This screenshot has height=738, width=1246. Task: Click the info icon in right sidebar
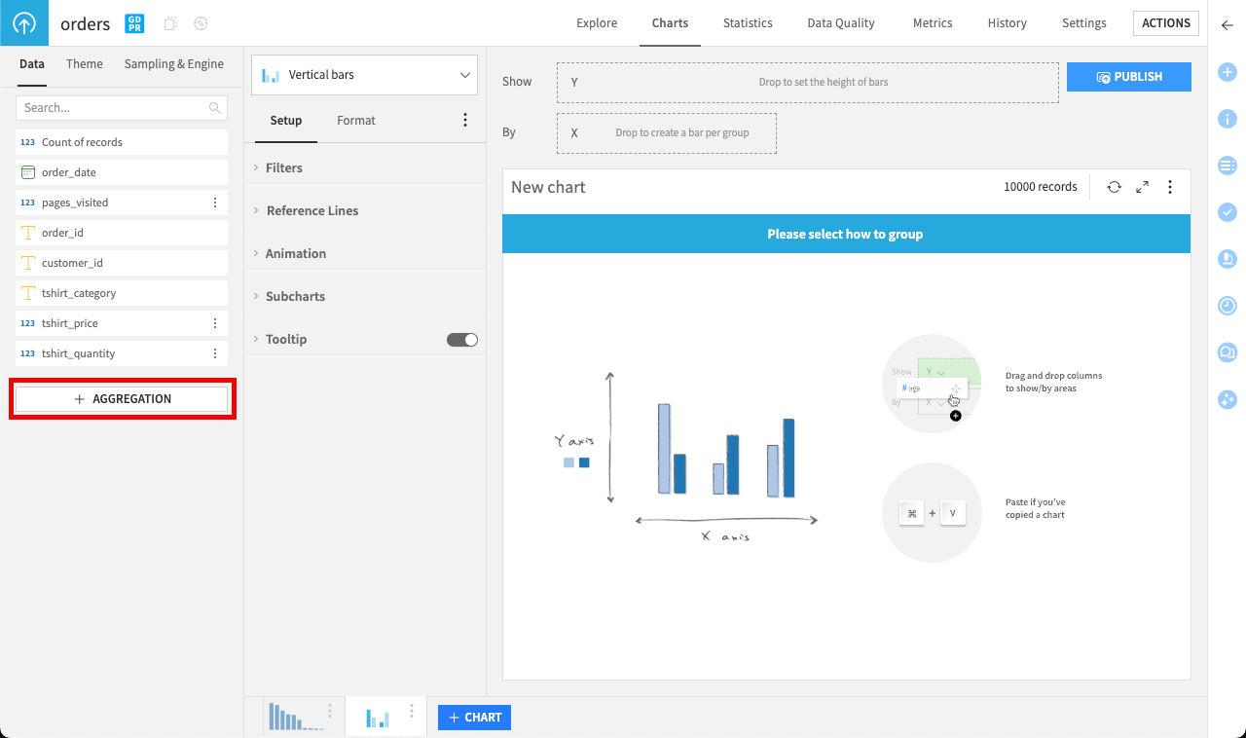tap(1227, 119)
